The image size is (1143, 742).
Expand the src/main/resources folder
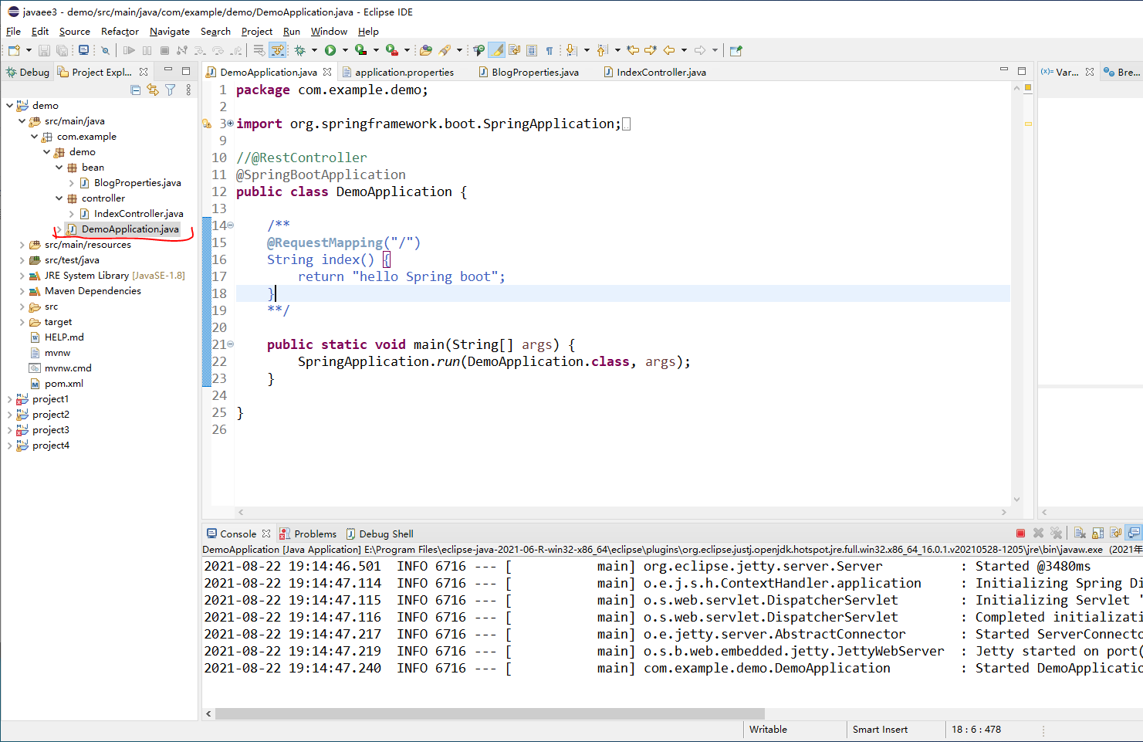point(22,244)
